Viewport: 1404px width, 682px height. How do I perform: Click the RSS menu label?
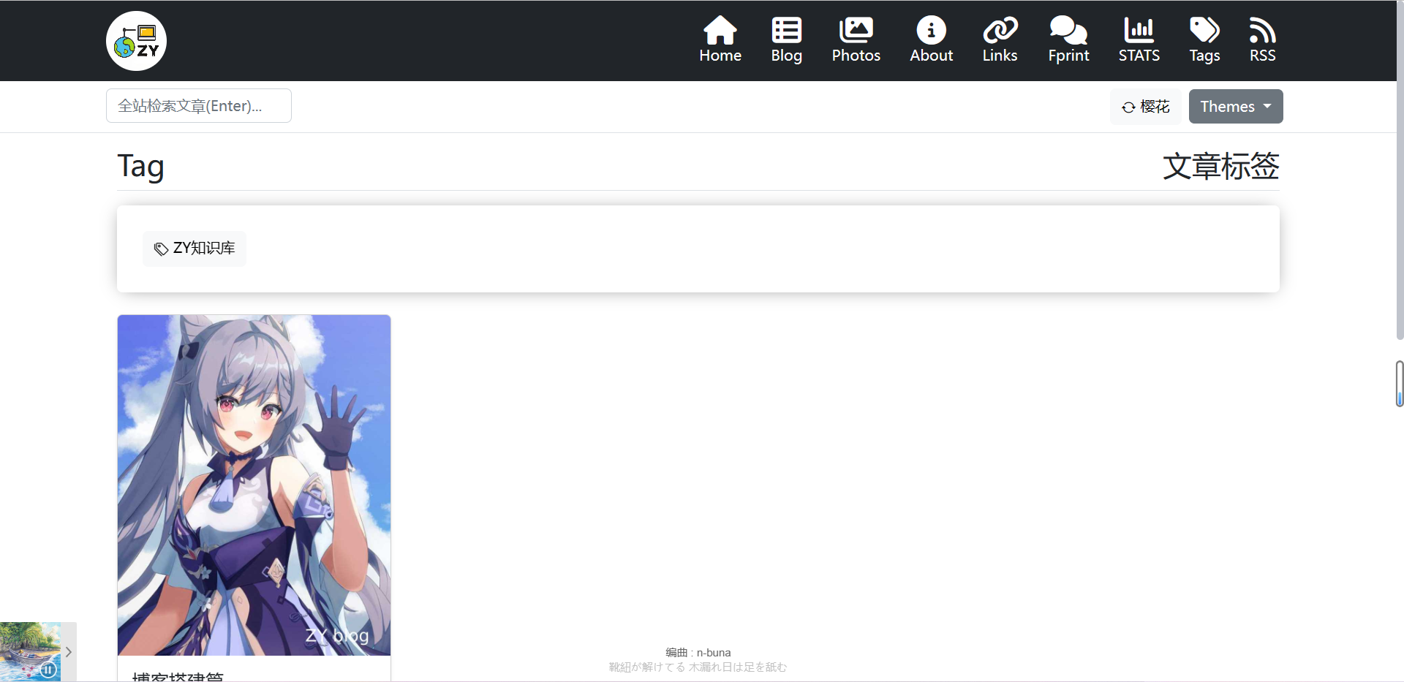coord(1263,56)
